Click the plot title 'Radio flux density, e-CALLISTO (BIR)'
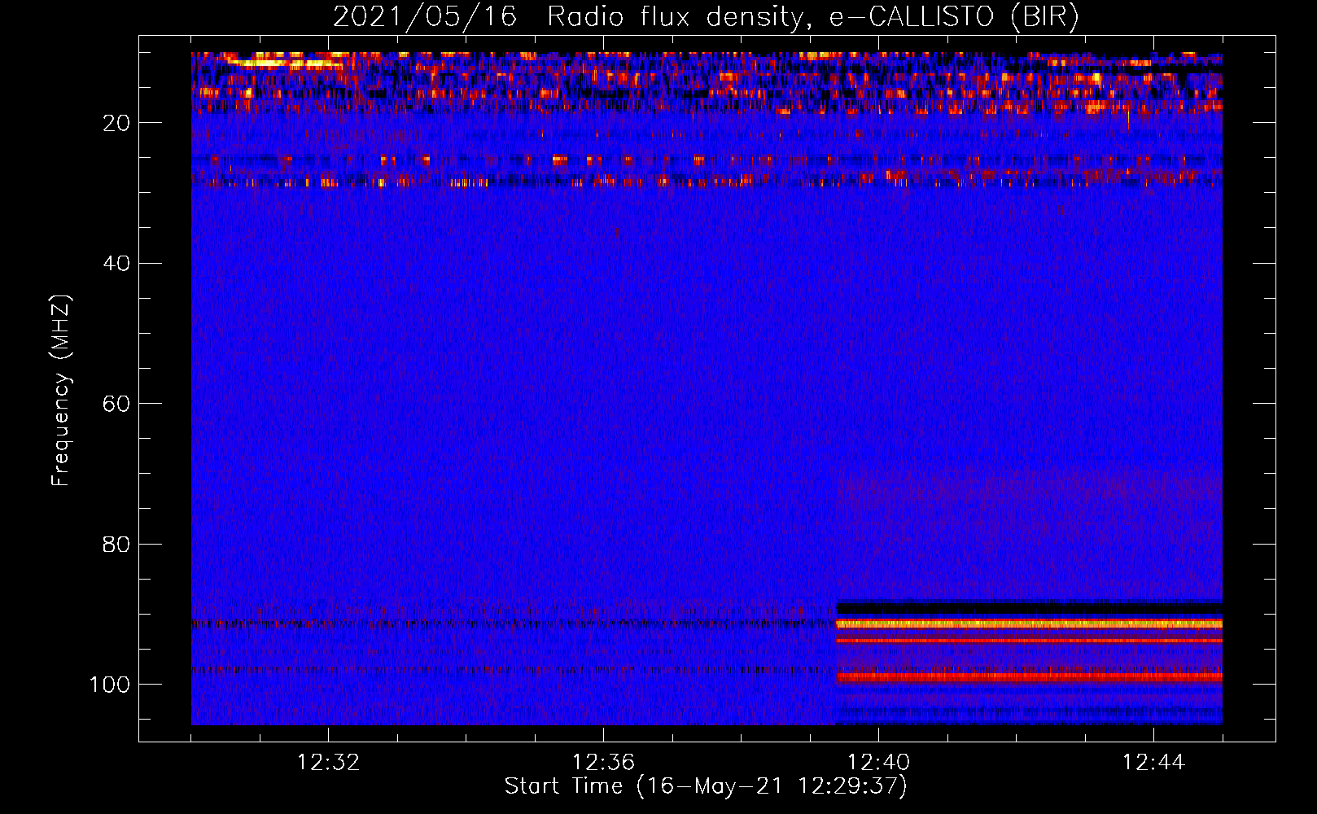 (812, 17)
